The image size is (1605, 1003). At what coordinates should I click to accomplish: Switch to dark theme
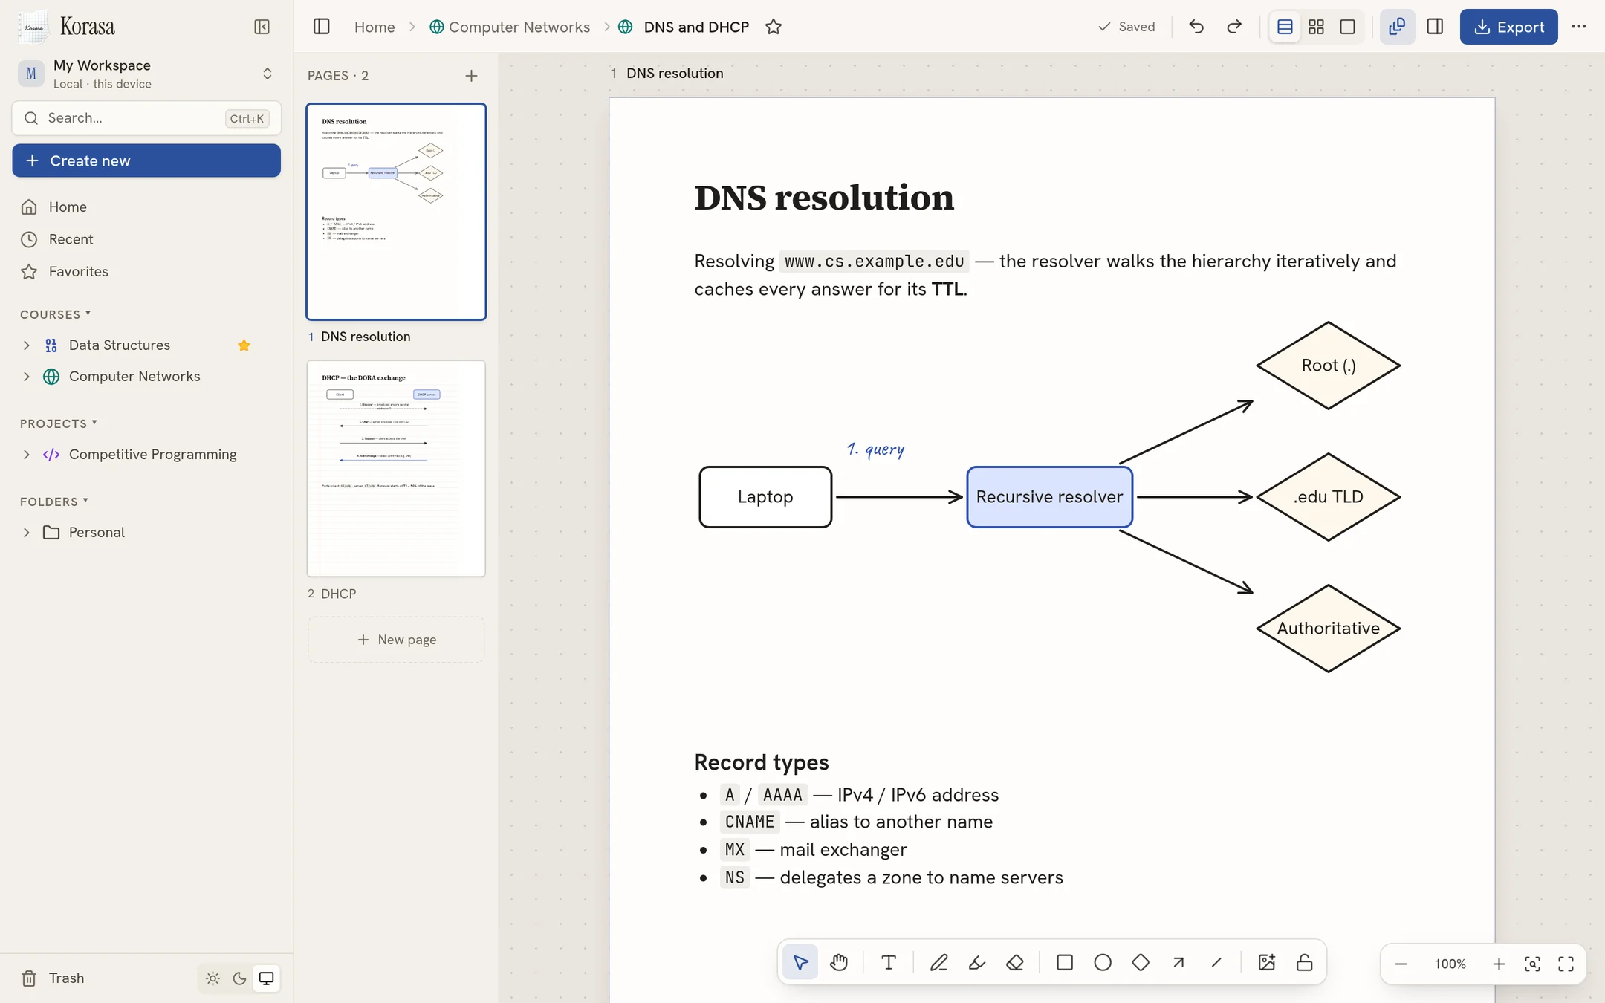(239, 978)
